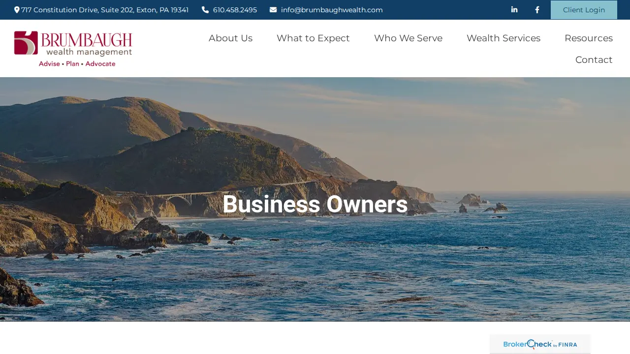Click the phone handset icon

coord(205,10)
